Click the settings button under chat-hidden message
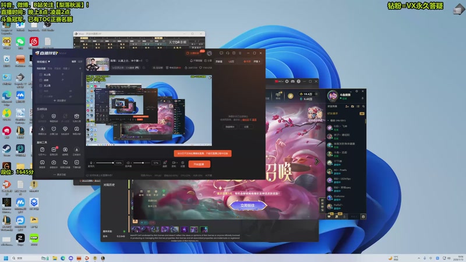466x262 pixels. click(246, 127)
